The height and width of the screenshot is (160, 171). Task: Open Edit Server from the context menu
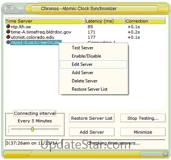[93, 64]
